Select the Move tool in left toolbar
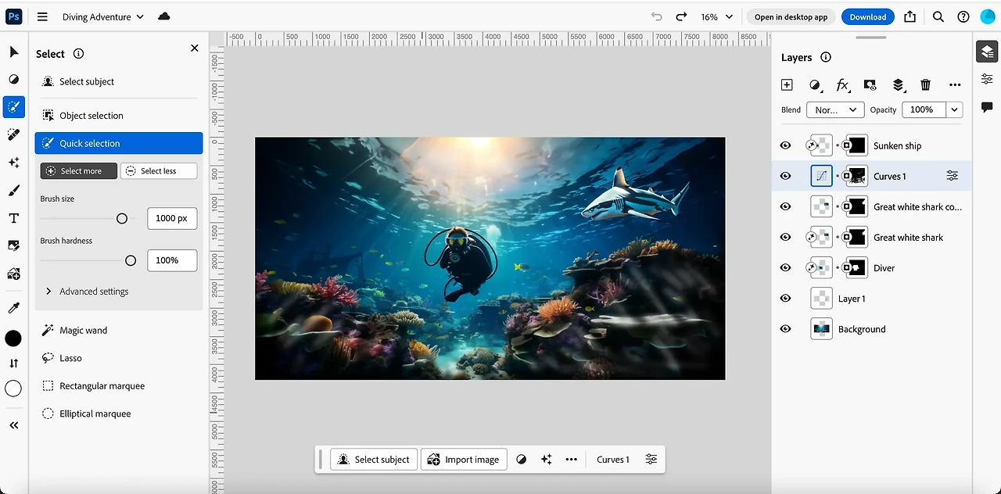 tap(13, 52)
